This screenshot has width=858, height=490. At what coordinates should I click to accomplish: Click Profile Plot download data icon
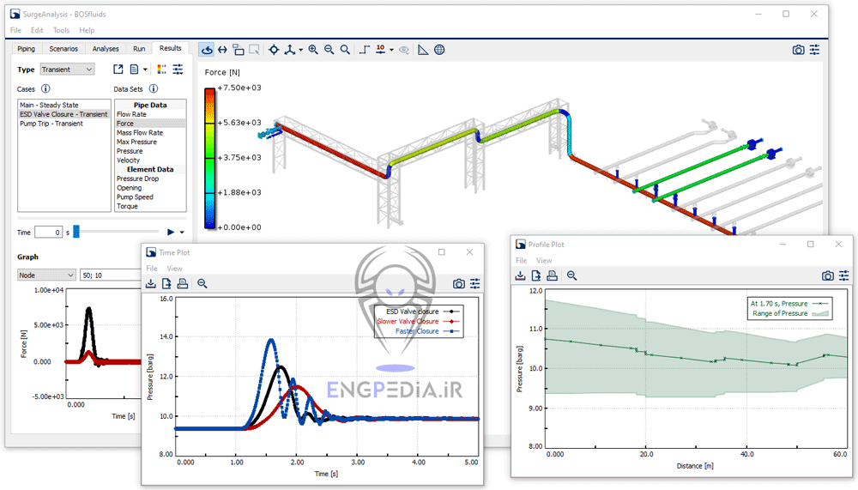click(x=520, y=275)
